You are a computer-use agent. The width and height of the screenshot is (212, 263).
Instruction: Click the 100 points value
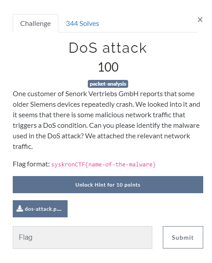point(108,67)
